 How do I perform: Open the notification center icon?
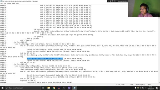(157, 88)
